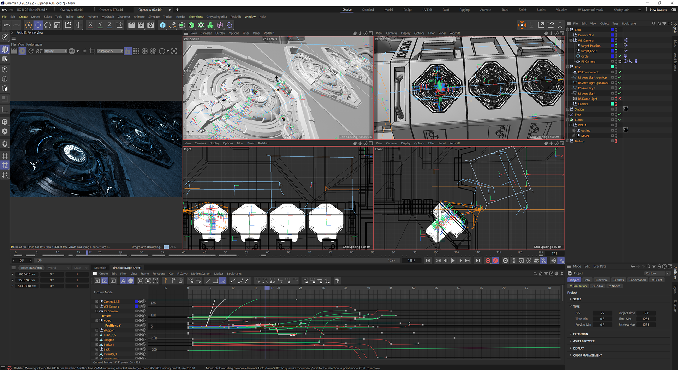Expand the Station object in Object Manager
Screen dimensions: 678x370
click(568, 109)
